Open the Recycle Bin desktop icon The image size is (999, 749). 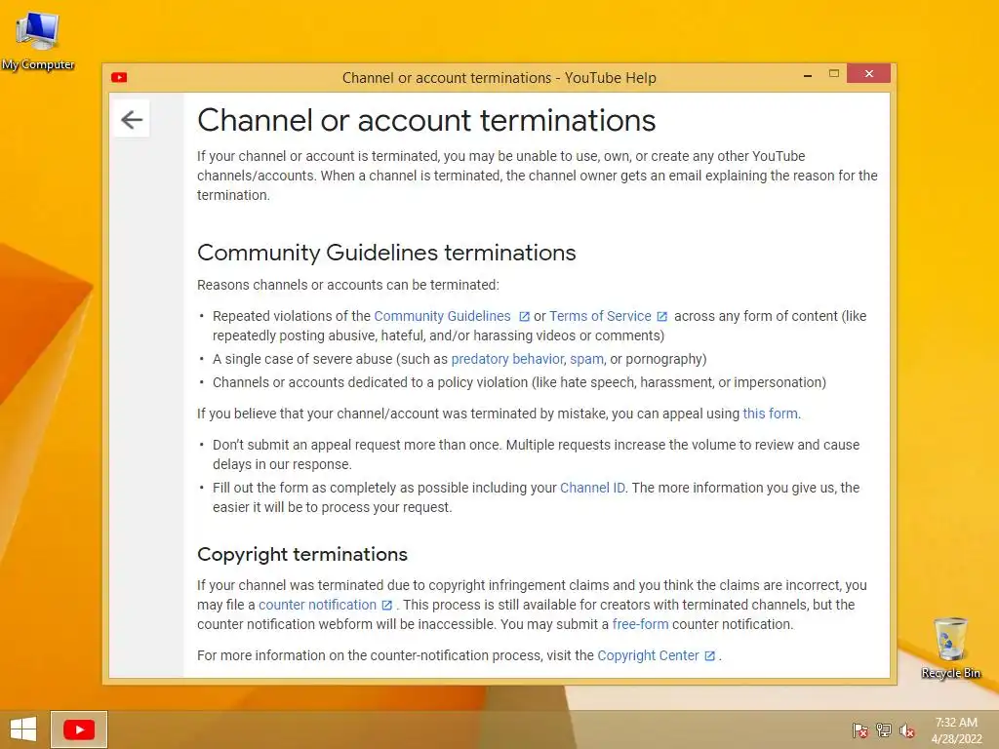[x=950, y=648]
